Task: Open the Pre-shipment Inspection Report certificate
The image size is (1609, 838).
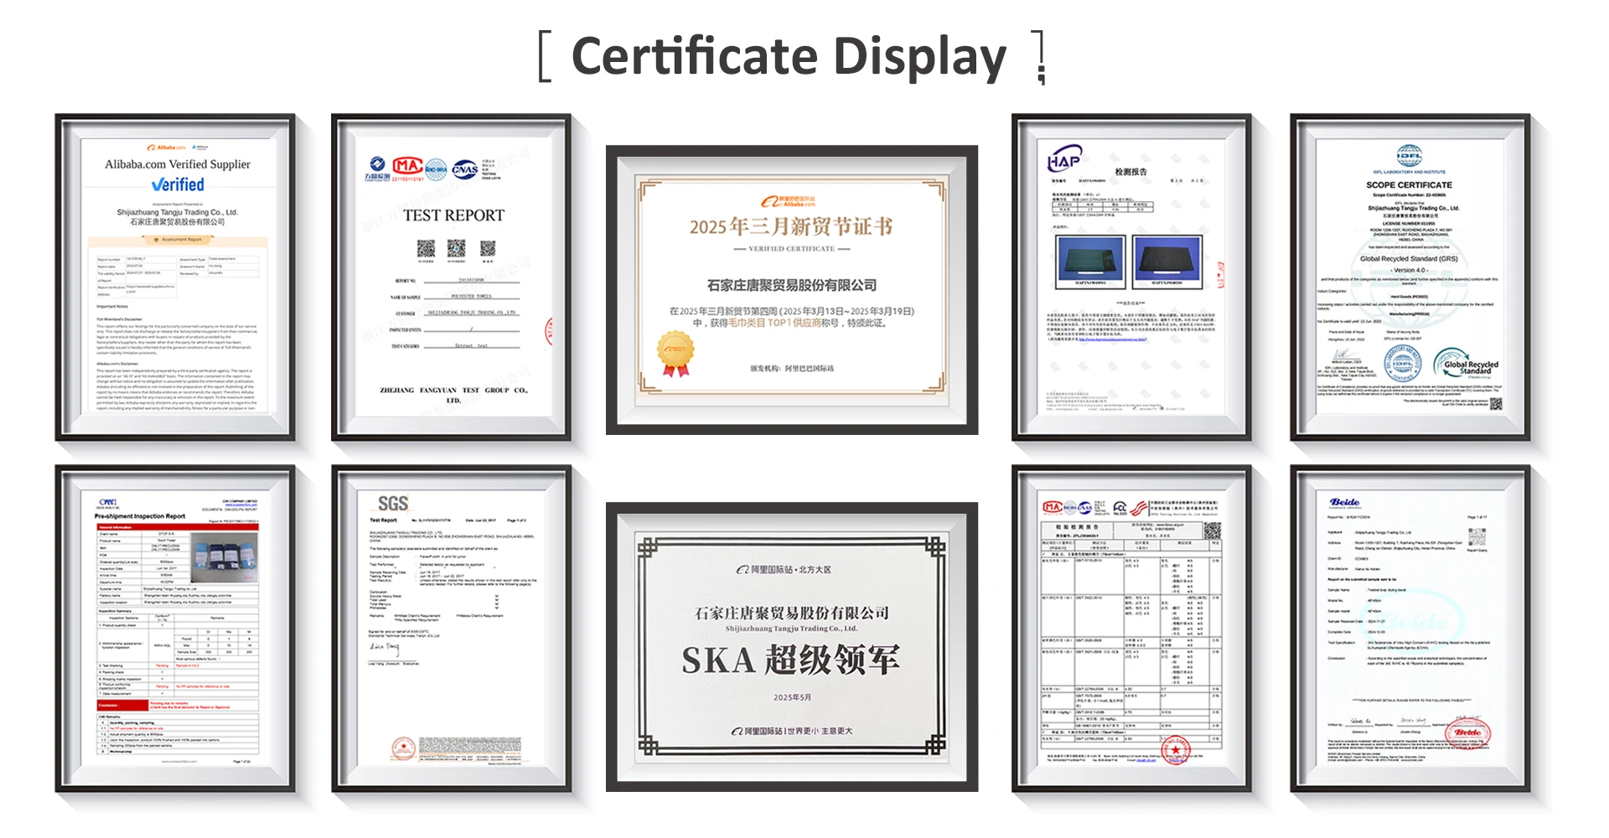Action: (x=175, y=628)
